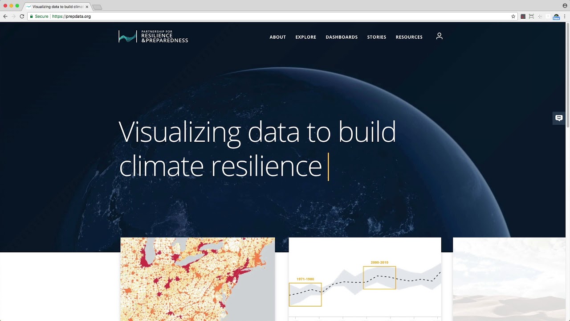Click the dark red extension icon
The width and height of the screenshot is (570, 321).
click(523, 16)
